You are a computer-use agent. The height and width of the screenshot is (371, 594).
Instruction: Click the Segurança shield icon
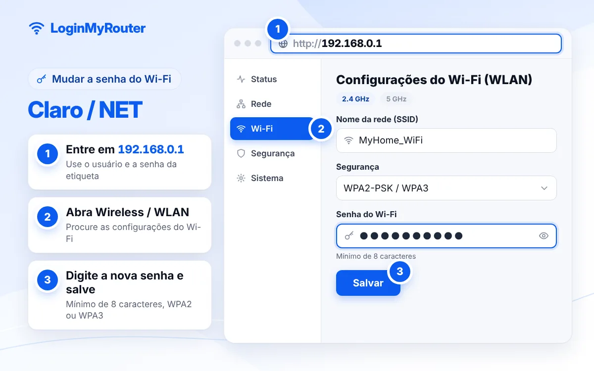point(241,153)
